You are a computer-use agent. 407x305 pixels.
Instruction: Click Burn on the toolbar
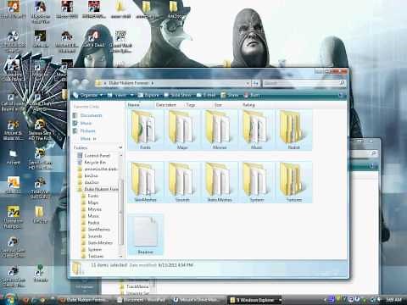[251, 96]
